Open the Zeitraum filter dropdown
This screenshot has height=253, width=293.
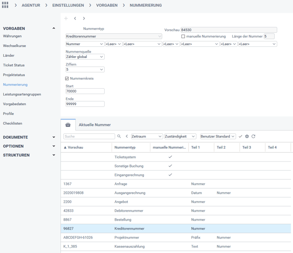(x=146, y=136)
